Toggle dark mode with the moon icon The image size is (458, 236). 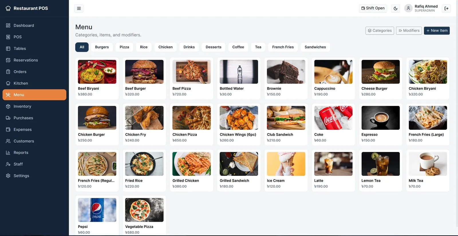click(395, 8)
